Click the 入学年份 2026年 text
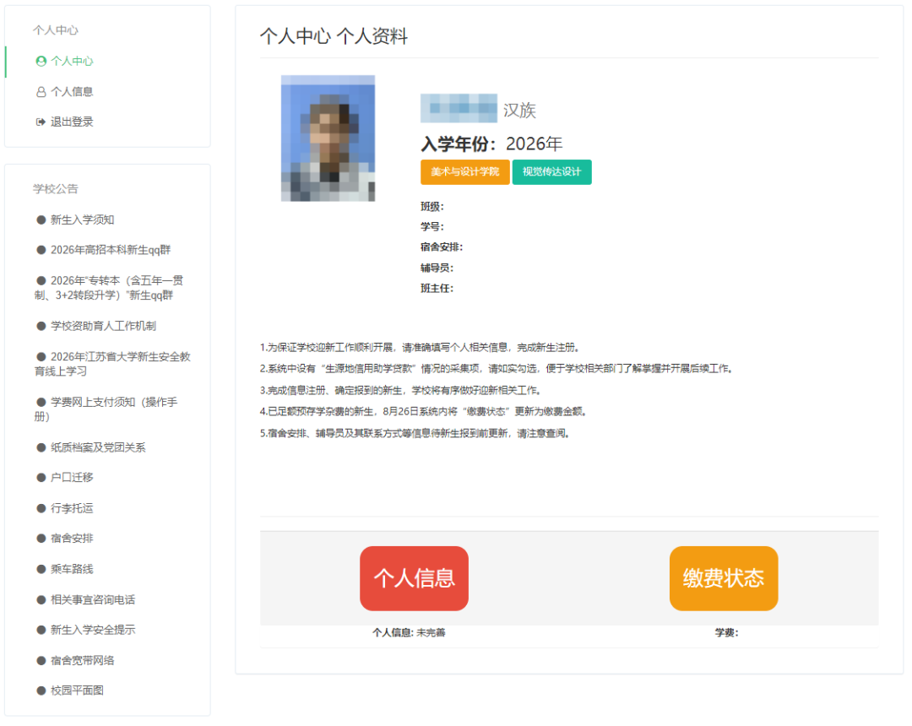The width and height of the screenshot is (912, 726). (491, 144)
